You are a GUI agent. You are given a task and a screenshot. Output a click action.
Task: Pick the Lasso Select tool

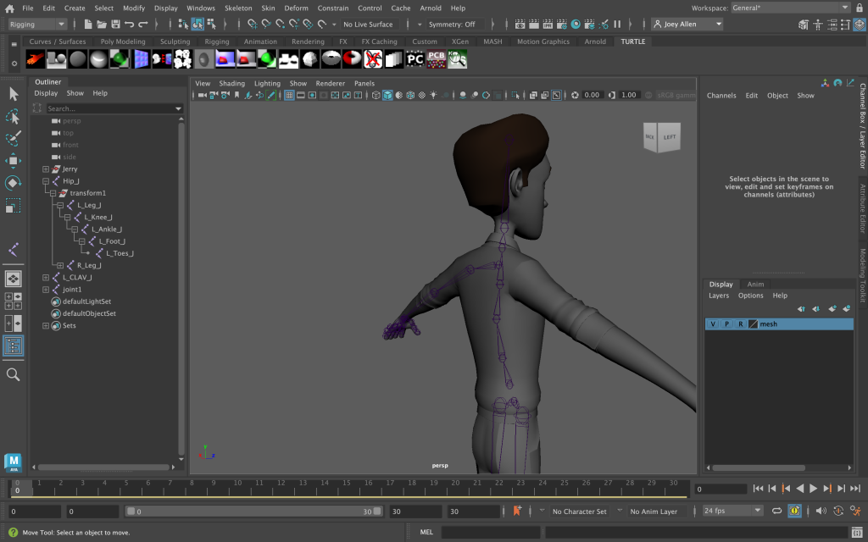point(13,116)
